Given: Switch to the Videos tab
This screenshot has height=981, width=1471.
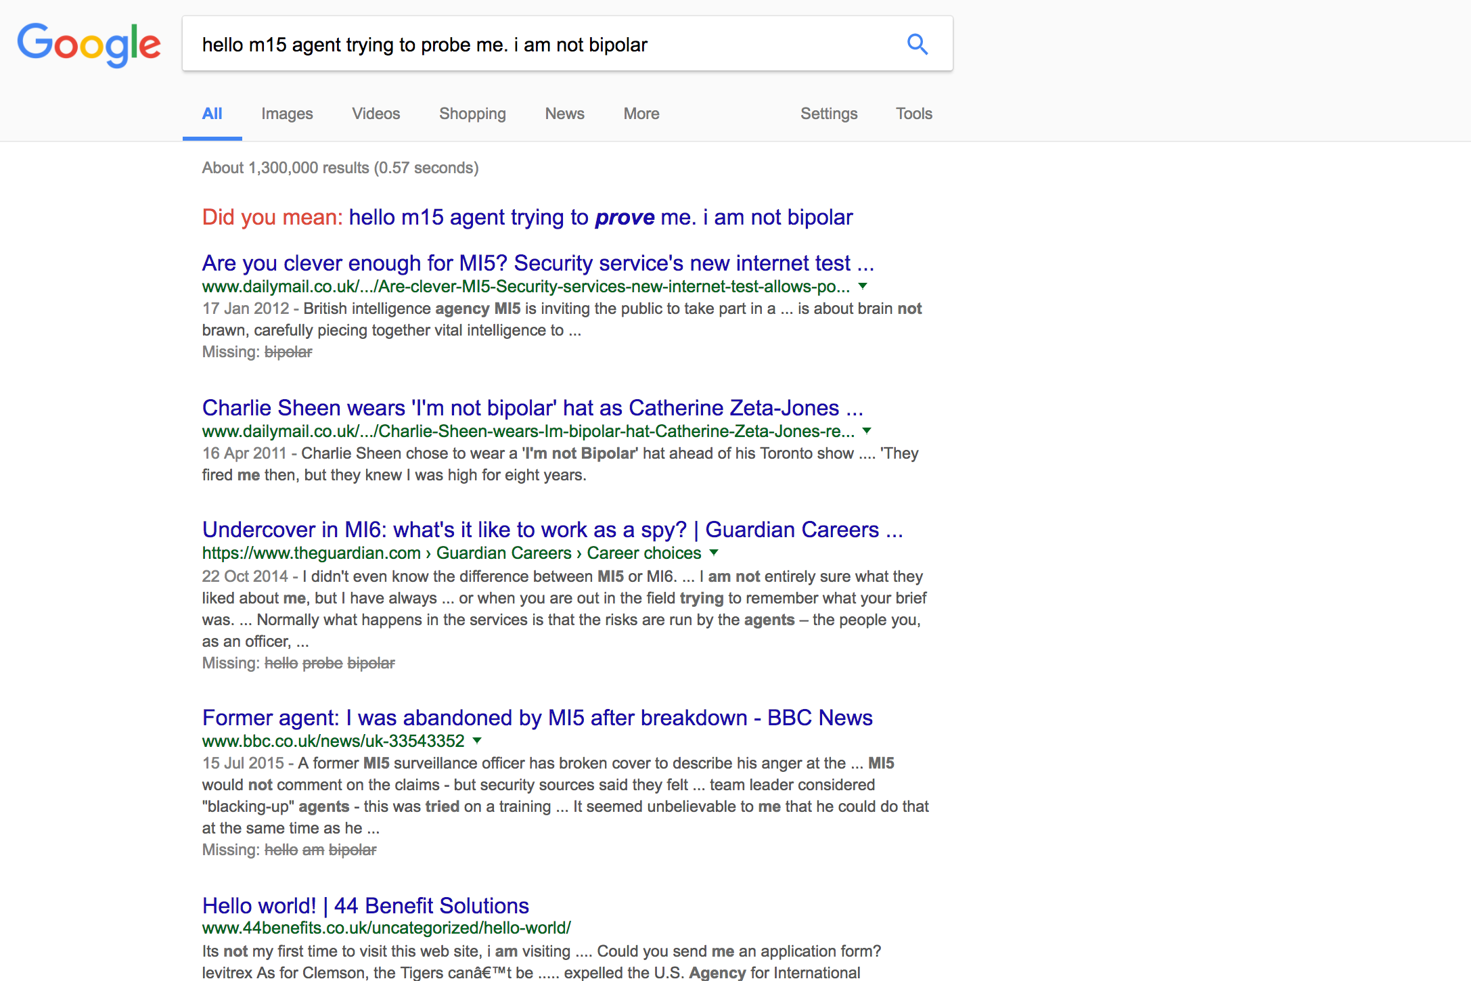Looking at the screenshot, I should click(x=376, y=114).
